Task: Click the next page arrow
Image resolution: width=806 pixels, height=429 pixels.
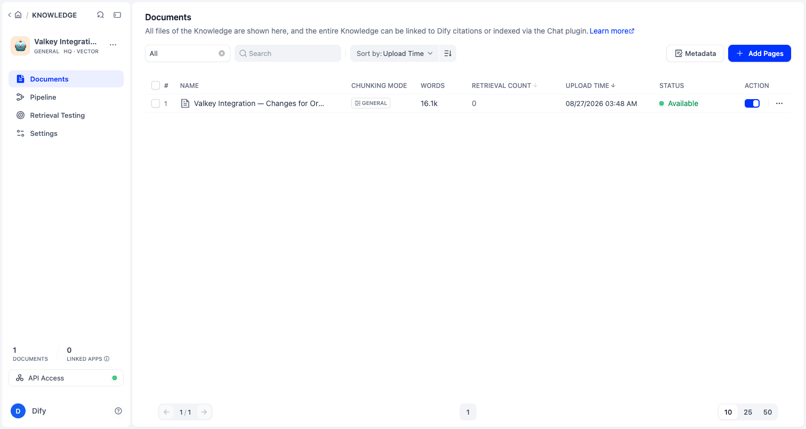Action: [204, 412]
